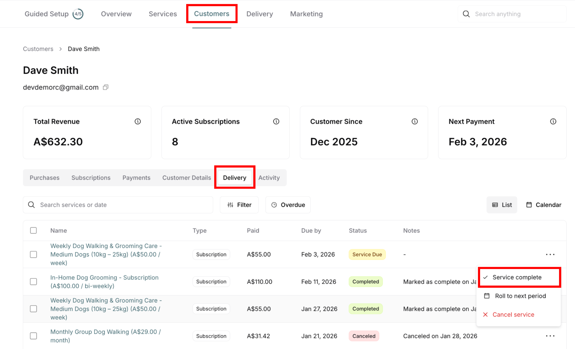Switch to the Subscriptions tab

point(91,178)
